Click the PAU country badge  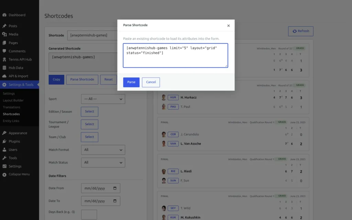(173, 107)
